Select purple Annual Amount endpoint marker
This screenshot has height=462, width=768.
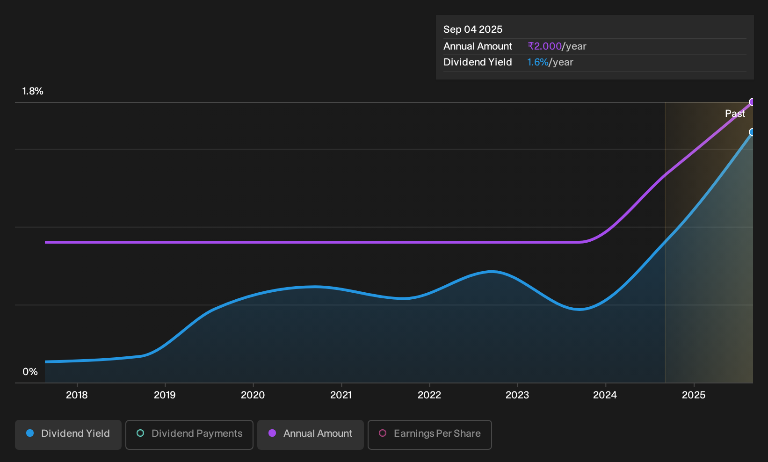(x=753, y=102)
